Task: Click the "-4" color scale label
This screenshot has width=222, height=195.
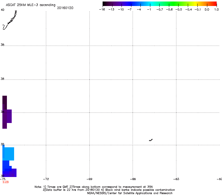Action: (139, 10)
